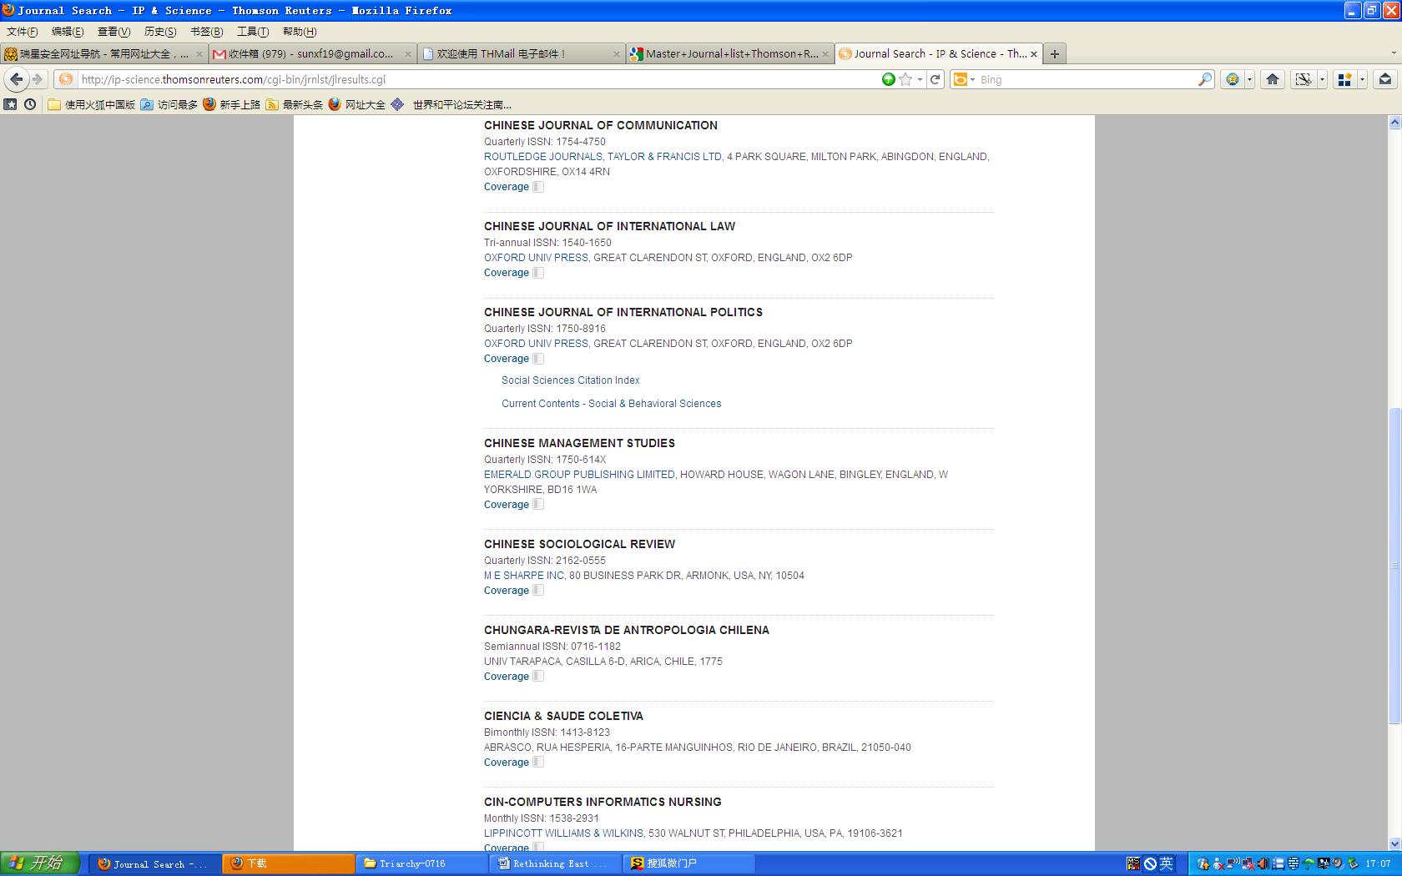1402x876 pixels.
Task: Toggle Coverage for Chinese Management Studies
Action: pos(513,505)
